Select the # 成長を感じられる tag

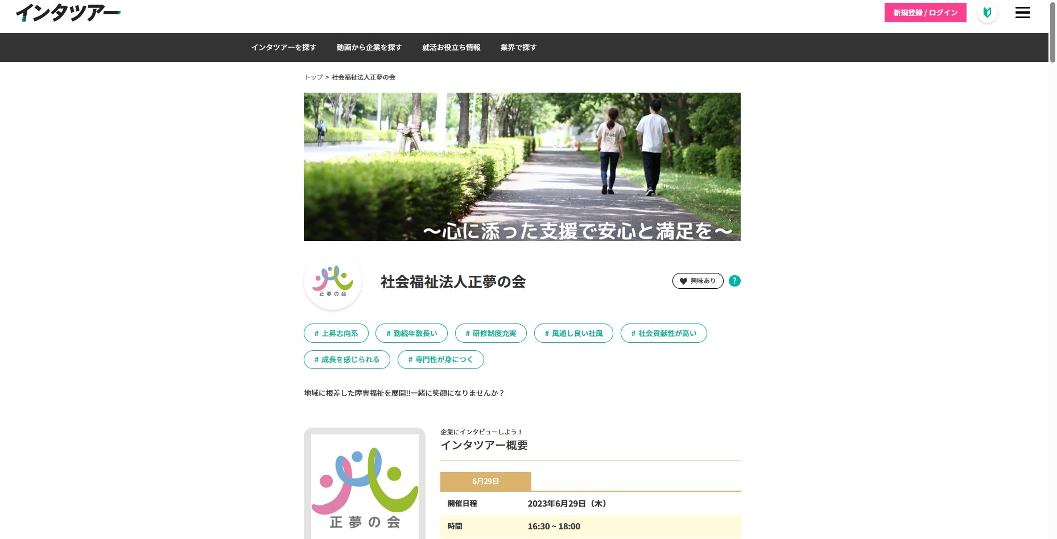click(x=347, y=359)
